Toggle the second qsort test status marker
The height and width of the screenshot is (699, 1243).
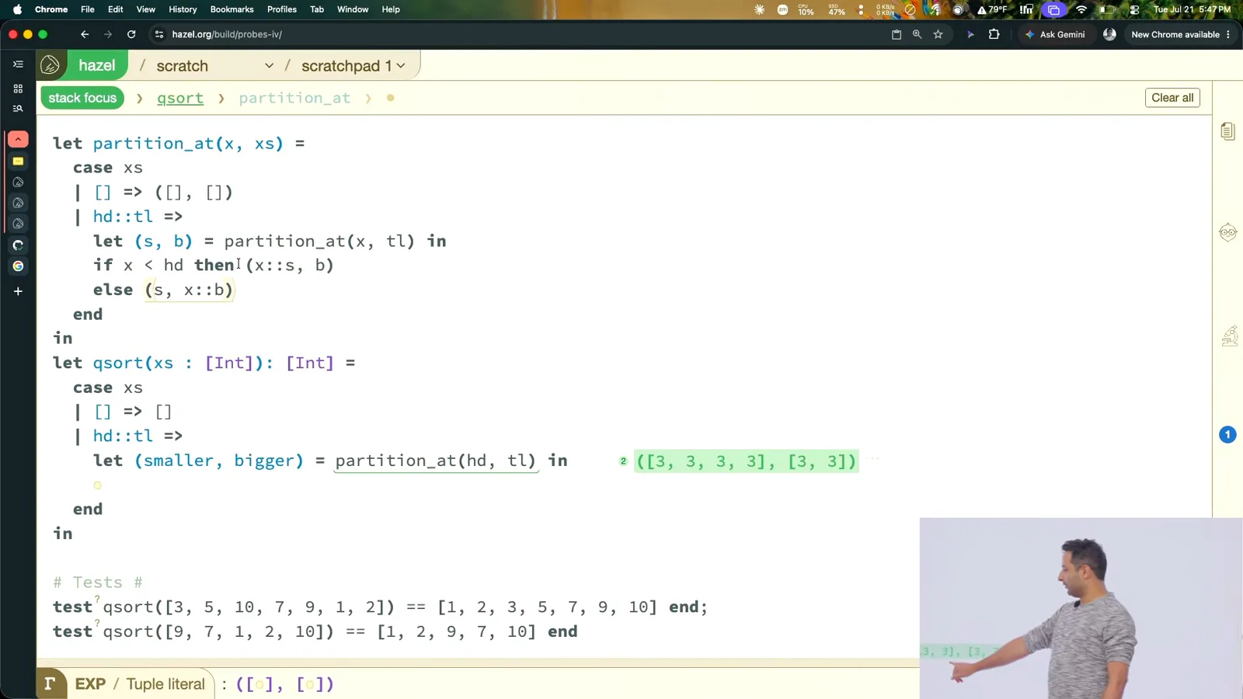98,623
